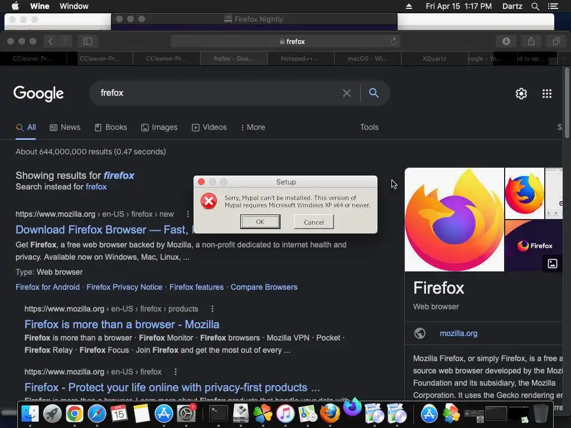Switch to 'frefox - Goo...' Safari tab
This screenshot has width=571, height=428.
coord(234,59)
